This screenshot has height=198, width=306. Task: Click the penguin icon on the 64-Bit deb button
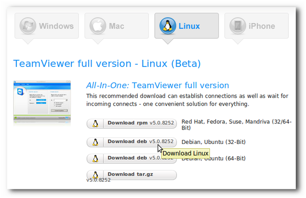coord(95,158)
